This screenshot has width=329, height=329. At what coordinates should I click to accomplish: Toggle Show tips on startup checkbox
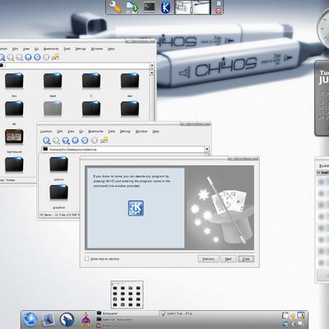[87, 259]
